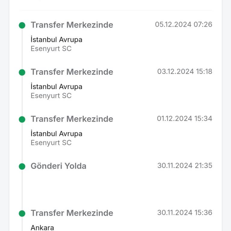Click the 03.12.2024 15:18 timestamp

185,71
